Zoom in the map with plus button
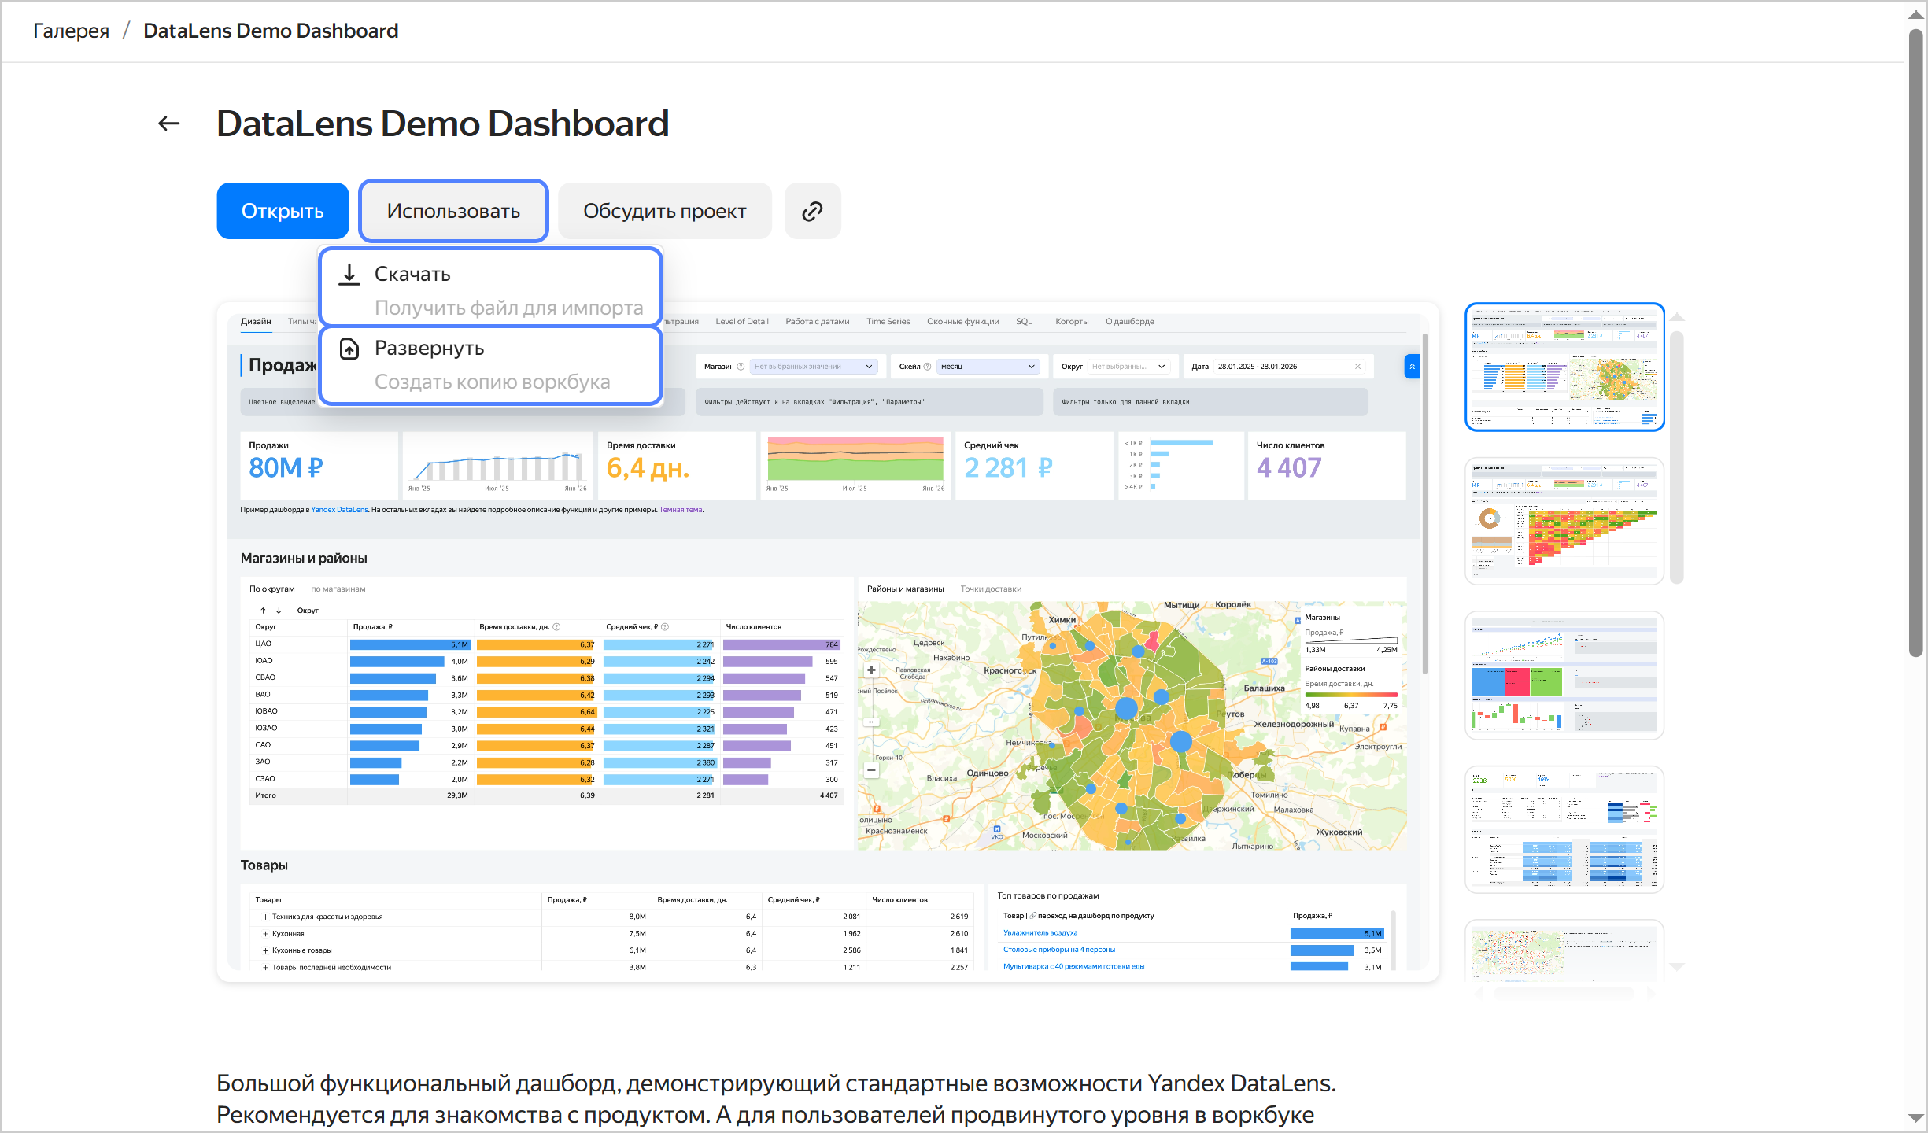1928x1133 pixels. (871, 670)
